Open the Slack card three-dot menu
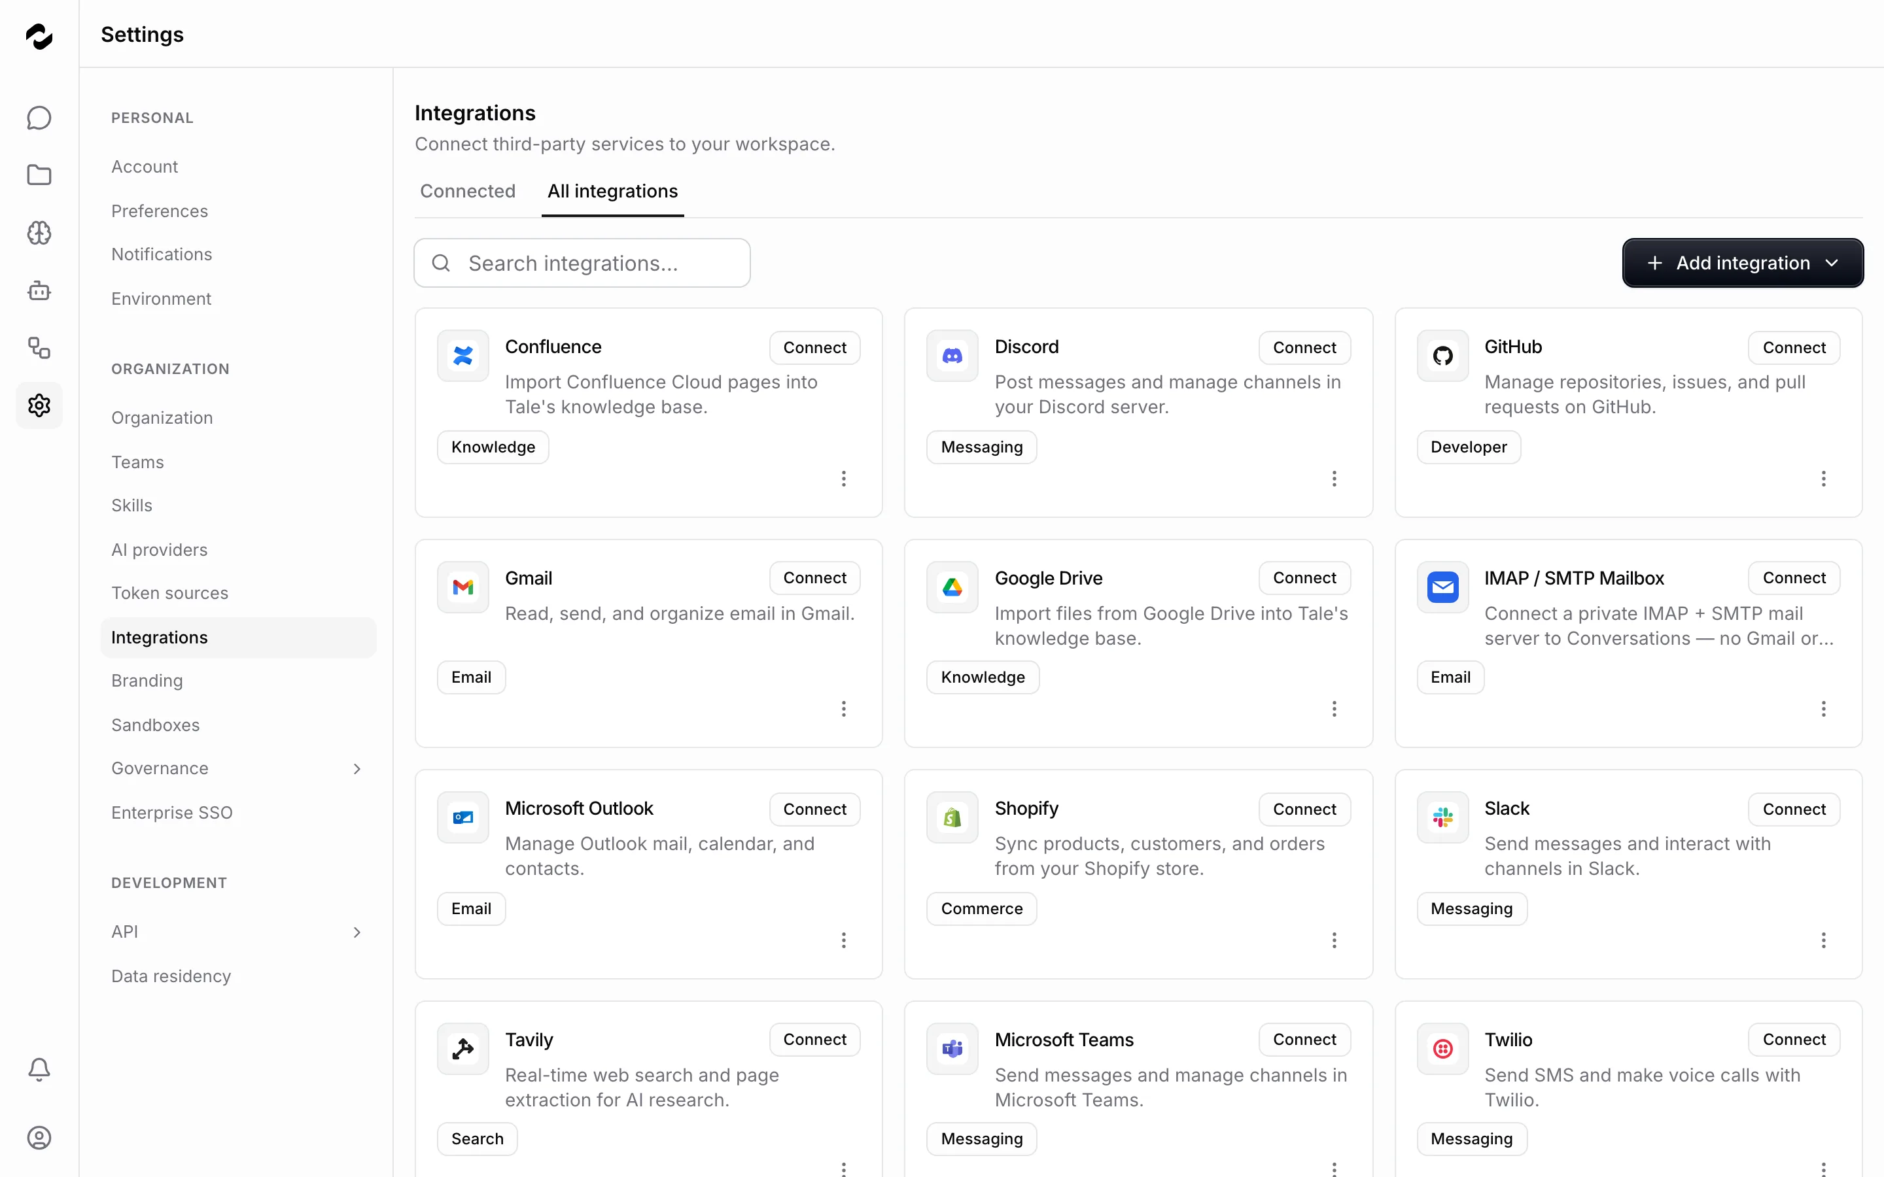Viewport: 1884px width, 1177px height. point(1823,940)
